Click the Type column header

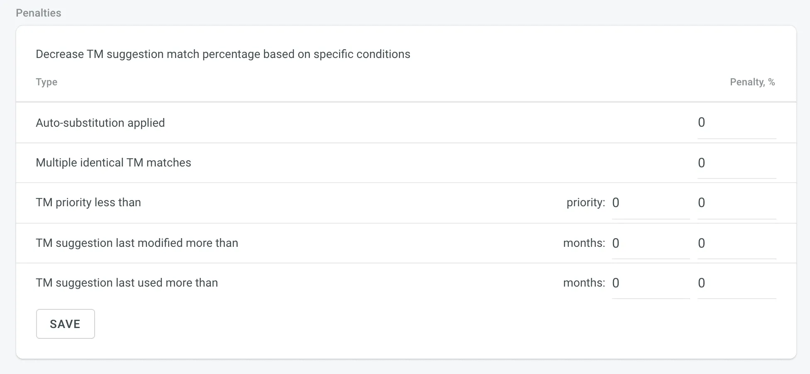46,82
